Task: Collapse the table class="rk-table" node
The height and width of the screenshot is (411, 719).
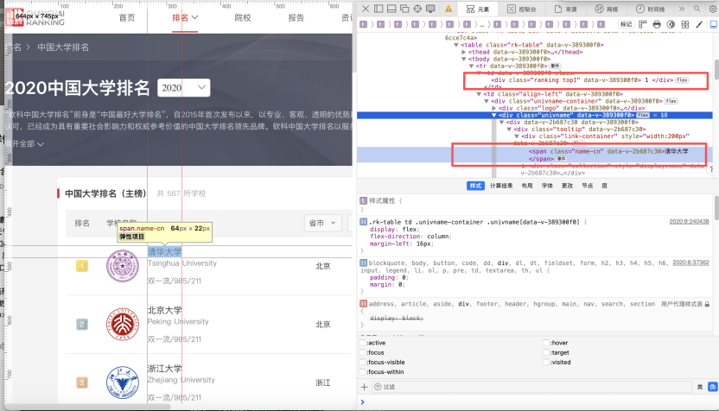Action: click(456, 45)
